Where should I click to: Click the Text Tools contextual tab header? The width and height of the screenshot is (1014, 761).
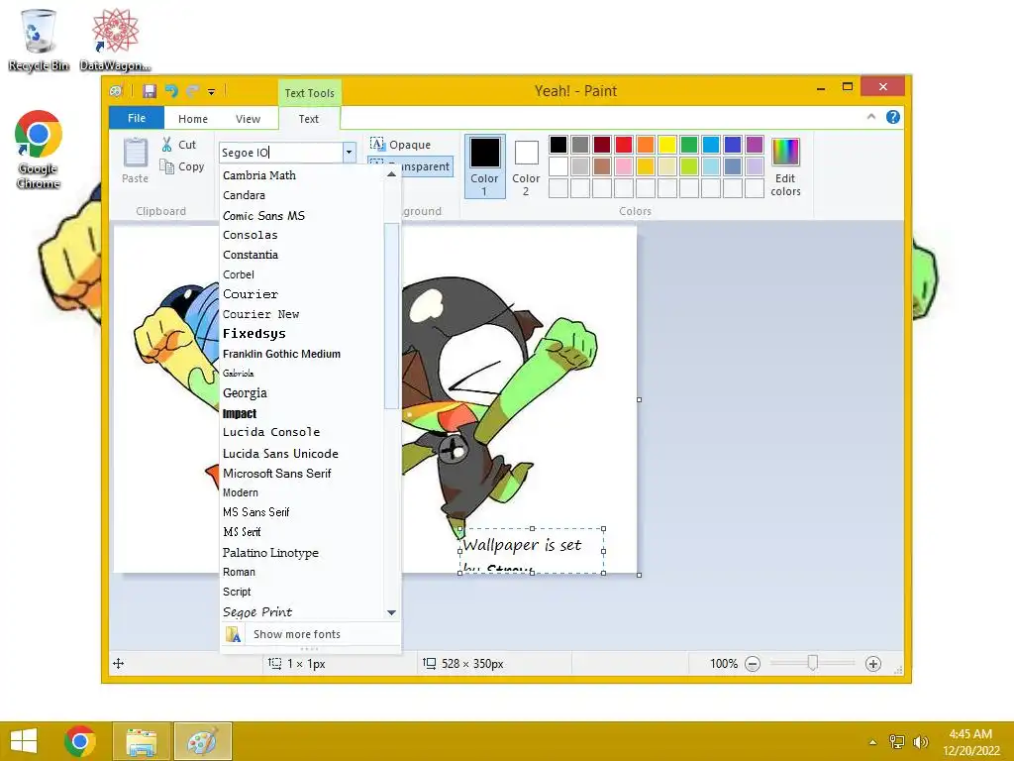click(x=310, y=93)
